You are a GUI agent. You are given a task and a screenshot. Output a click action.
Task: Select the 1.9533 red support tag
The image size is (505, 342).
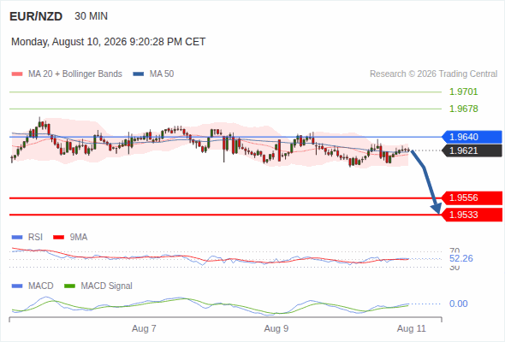(x=472, y=215)
